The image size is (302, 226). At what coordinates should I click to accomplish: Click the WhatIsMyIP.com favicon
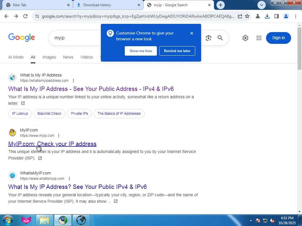12,176
